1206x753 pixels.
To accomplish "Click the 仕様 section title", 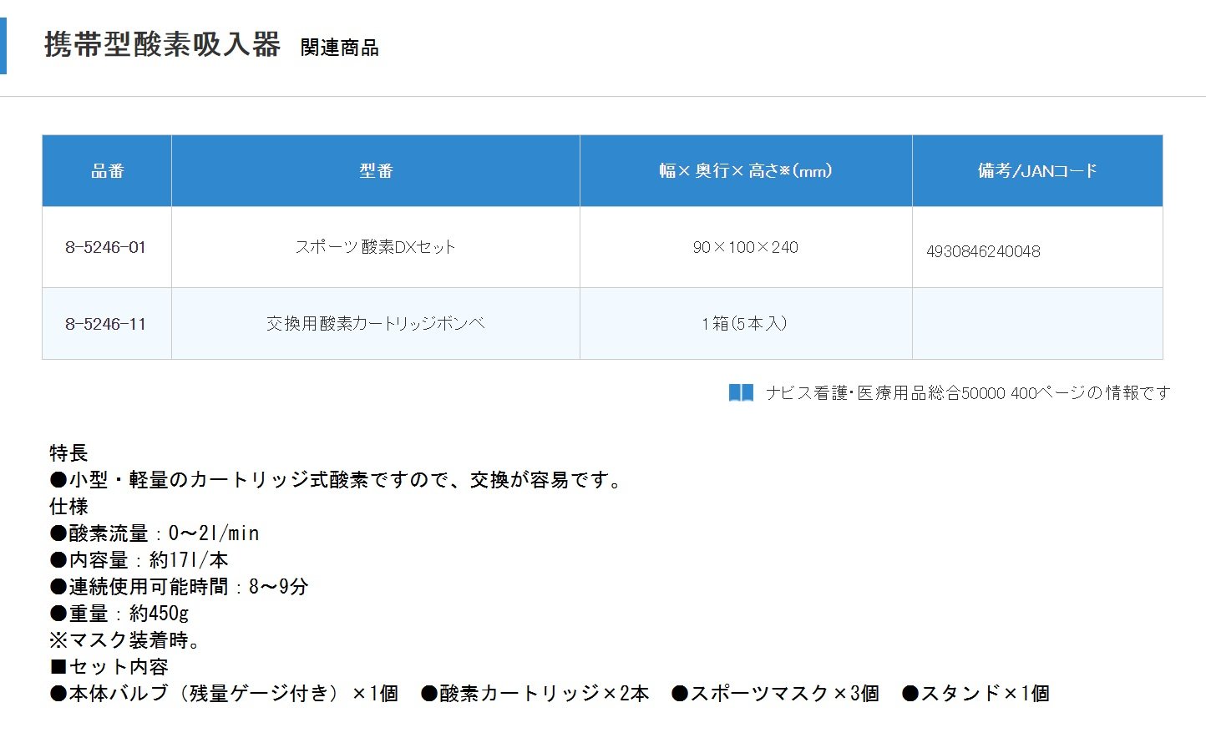I will [68, 507].
